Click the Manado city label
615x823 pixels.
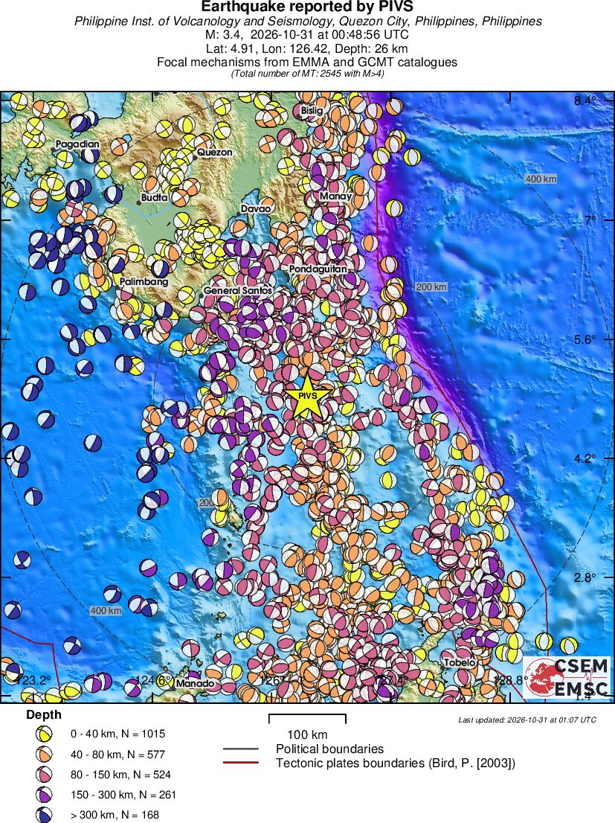point(195,683)
